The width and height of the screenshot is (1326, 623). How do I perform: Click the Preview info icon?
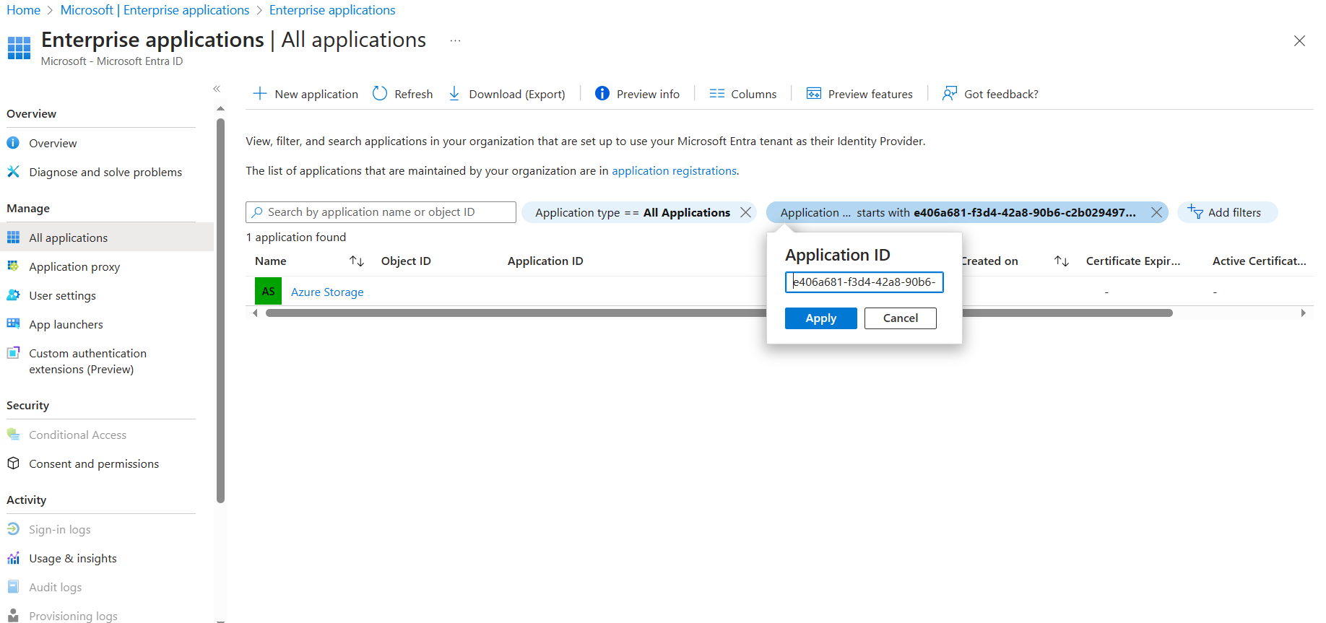point(602,93)
